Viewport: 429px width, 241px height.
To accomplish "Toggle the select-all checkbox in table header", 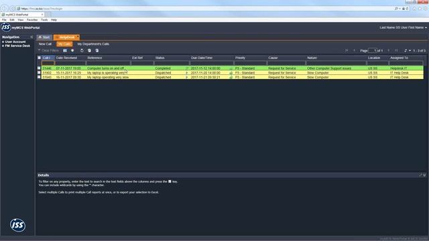I will (x=39, y=58).
